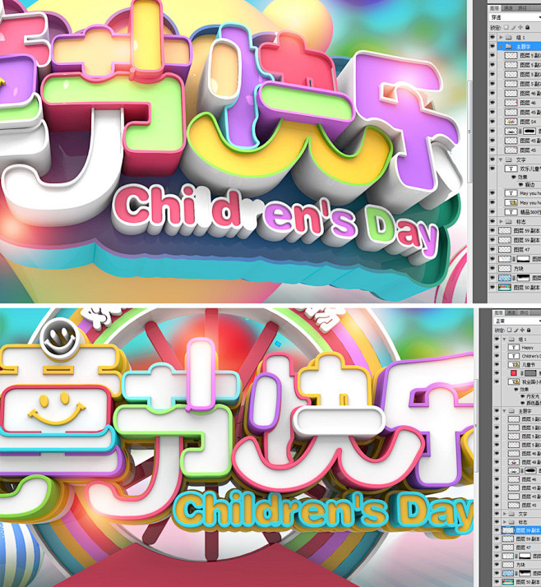
Task: Open Paths tab in upper panel
Action: pyautogui.click(x=522, y=8)
